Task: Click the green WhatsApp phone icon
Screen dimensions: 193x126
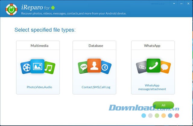Action: click(x=153, y=65)
